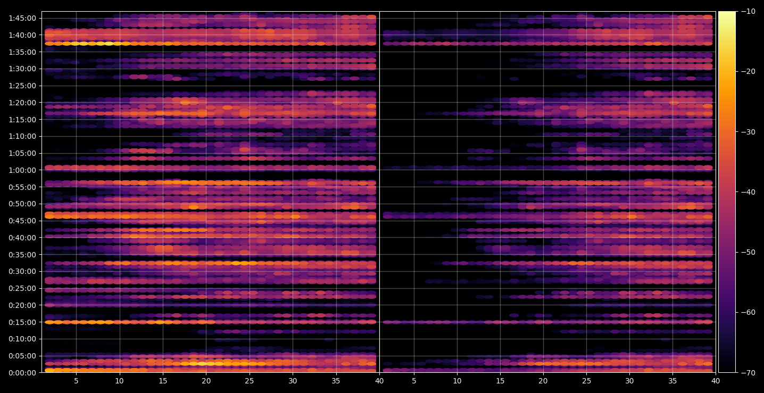Click the 1:05:00 y-axis time label
Screen dimensions: 764x393
22,153
